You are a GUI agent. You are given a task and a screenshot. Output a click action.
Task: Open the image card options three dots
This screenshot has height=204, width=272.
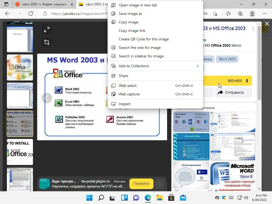tap(253, 29)
